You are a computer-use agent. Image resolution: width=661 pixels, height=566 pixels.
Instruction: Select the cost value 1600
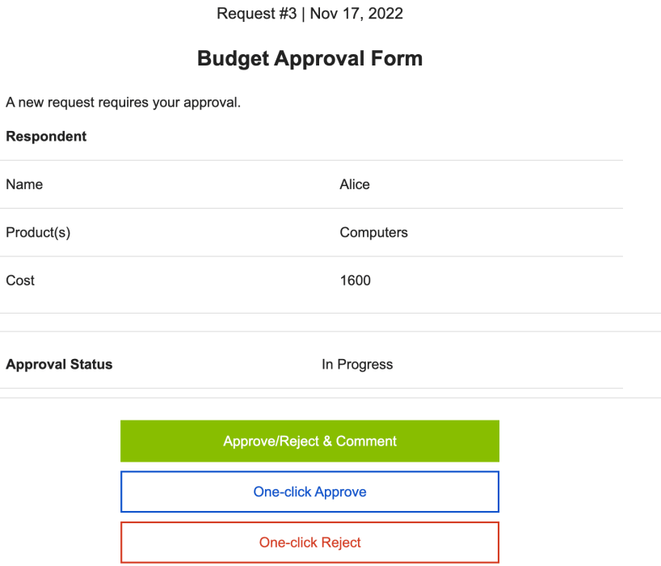(355, 281)
